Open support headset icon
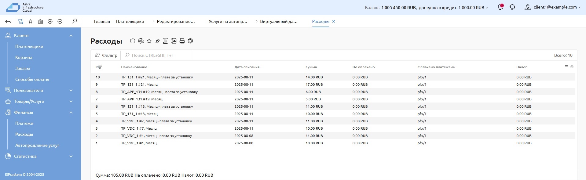This screenshot has width=586, height=180. click(512, 7)
